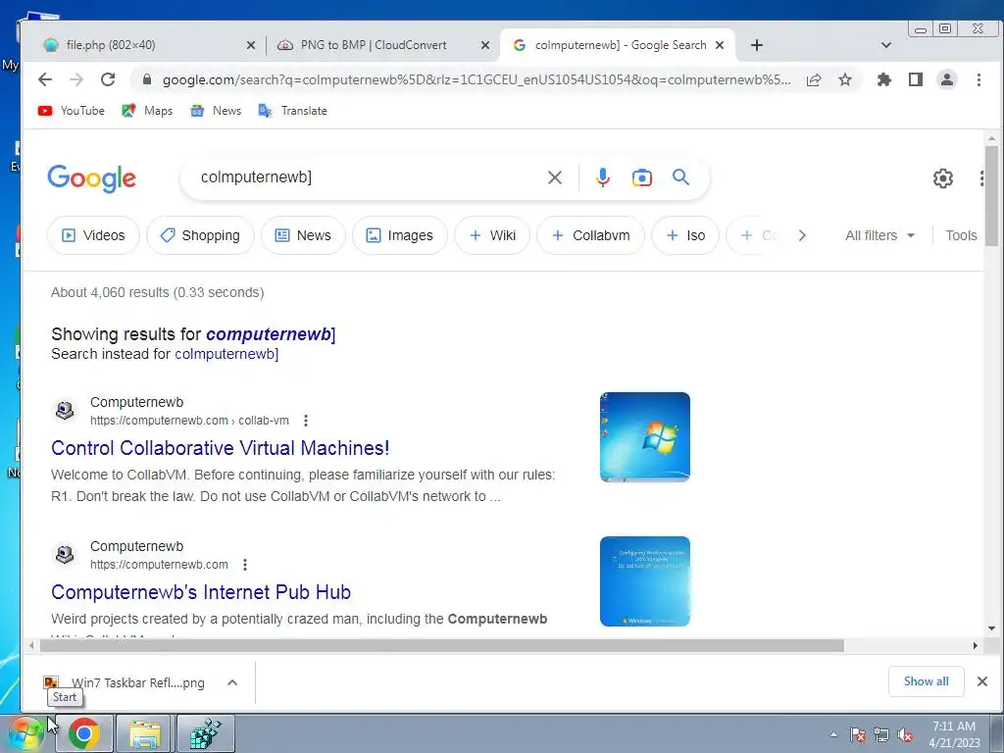Search instead for colmputernewb] link

(x=226, y=354)
